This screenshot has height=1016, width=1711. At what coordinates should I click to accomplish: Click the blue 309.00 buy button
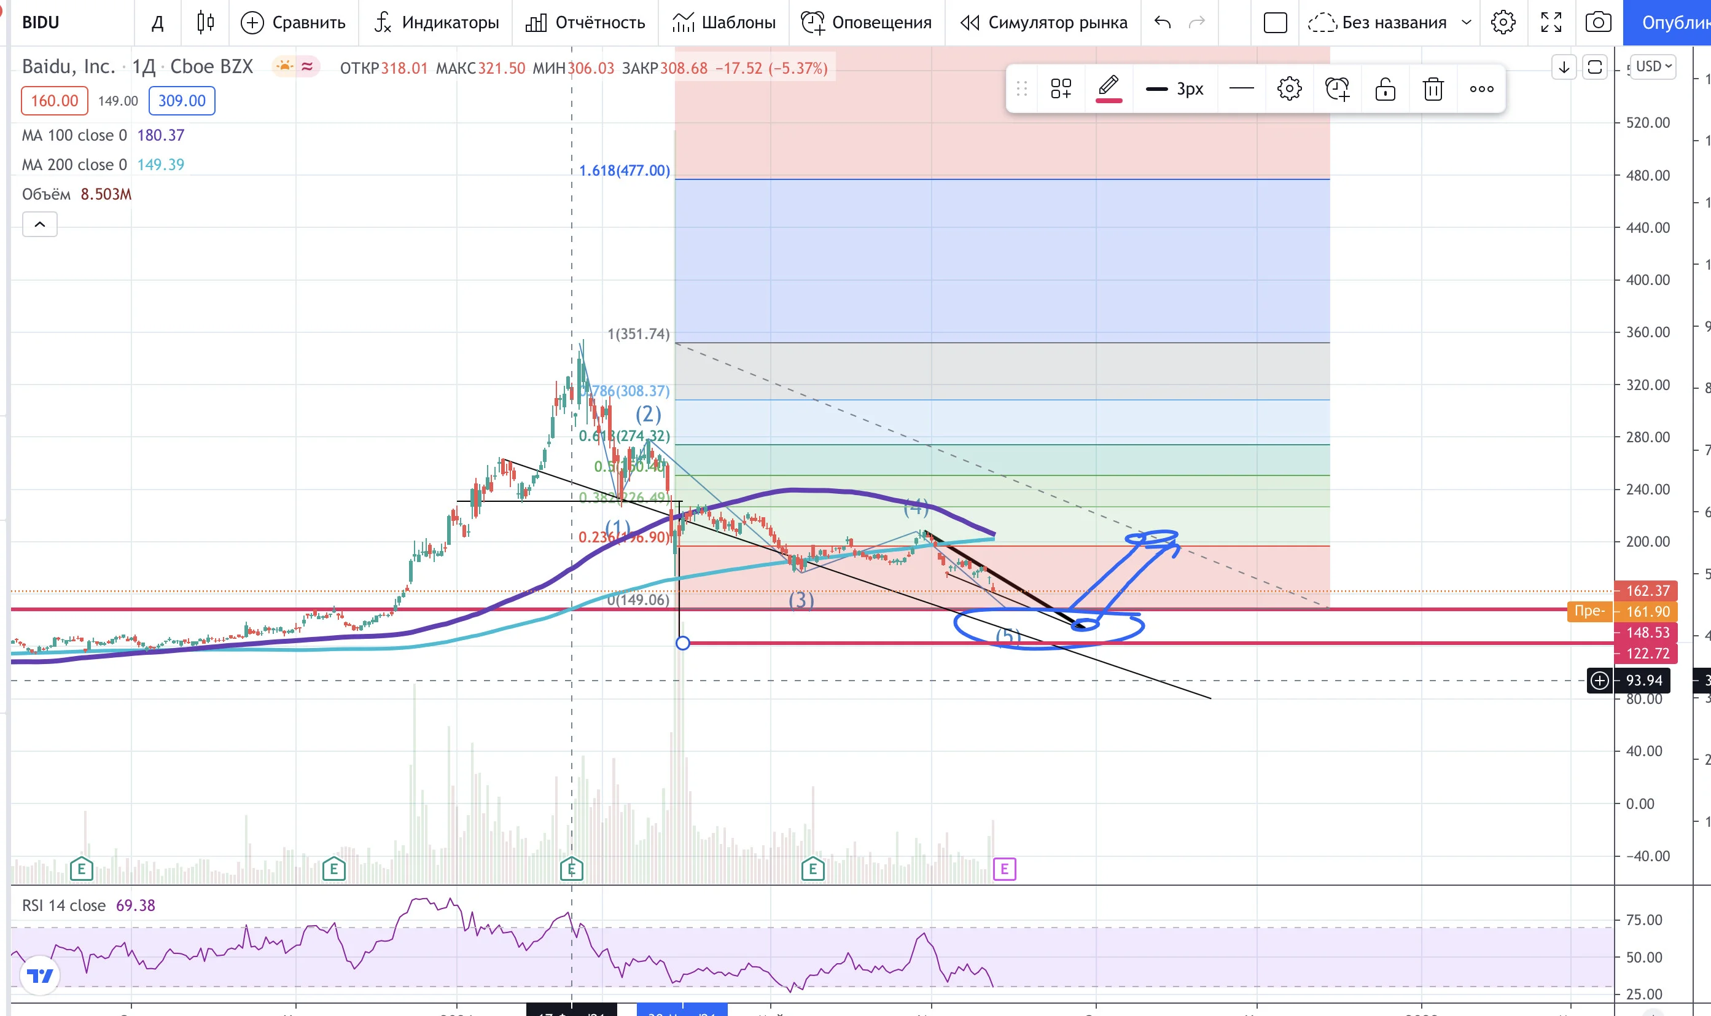pos(182,101)
